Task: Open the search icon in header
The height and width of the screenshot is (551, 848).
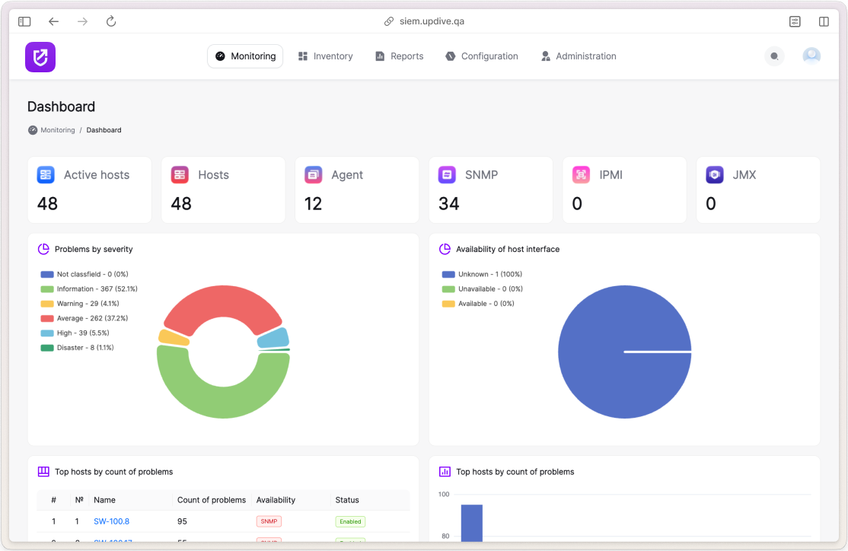Action: pyautogui.click(x=774, y=56)
